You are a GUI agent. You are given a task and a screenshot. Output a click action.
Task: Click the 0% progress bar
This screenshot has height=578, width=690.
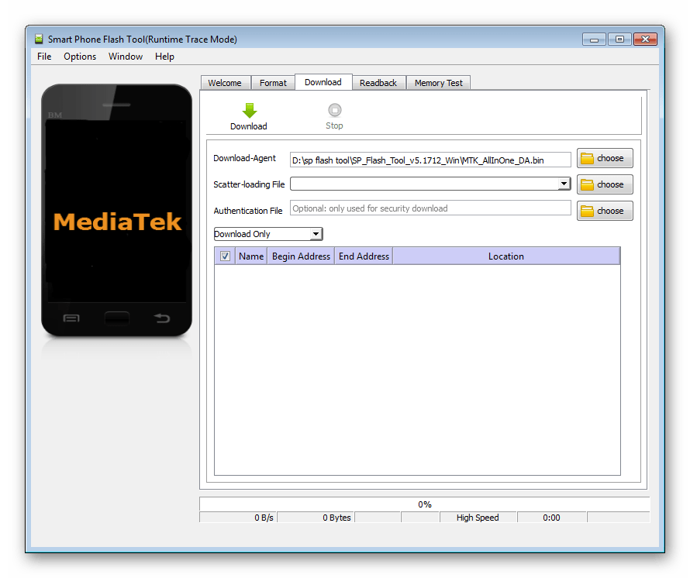pos(425,504)
